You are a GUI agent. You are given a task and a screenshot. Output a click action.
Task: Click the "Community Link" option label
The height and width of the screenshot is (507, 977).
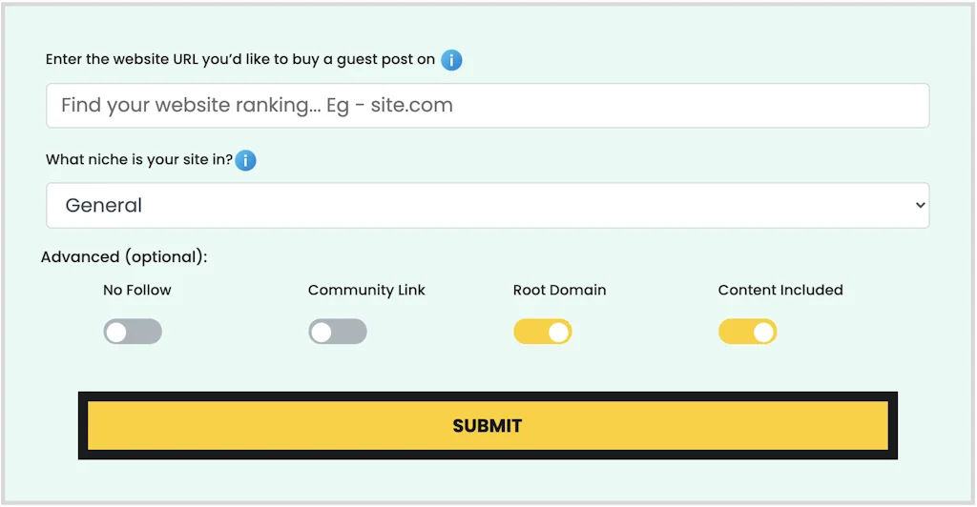pos(366,290)
